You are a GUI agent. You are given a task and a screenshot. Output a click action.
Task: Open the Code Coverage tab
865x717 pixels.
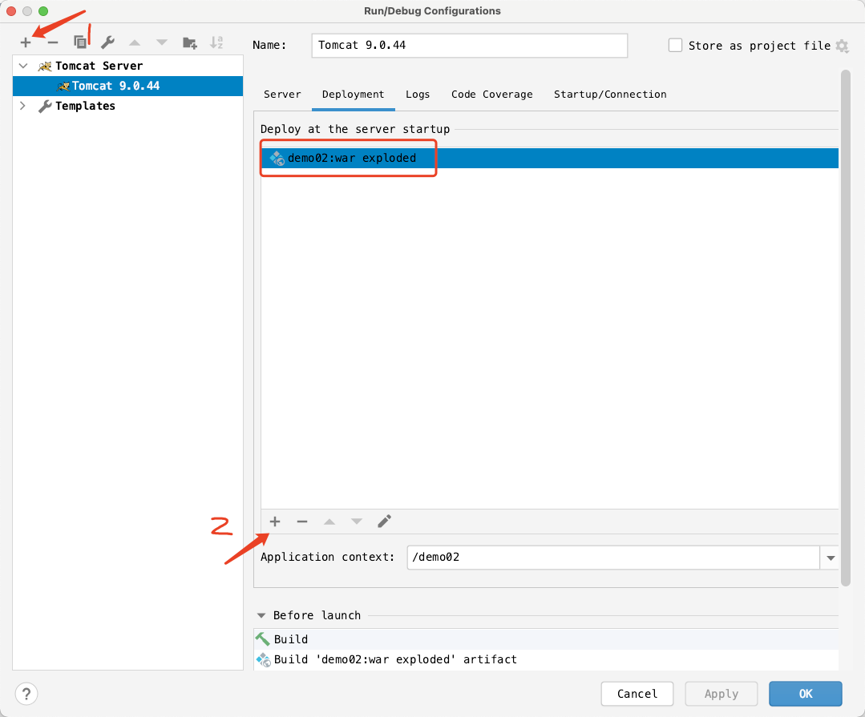click(x=492, y=95)
